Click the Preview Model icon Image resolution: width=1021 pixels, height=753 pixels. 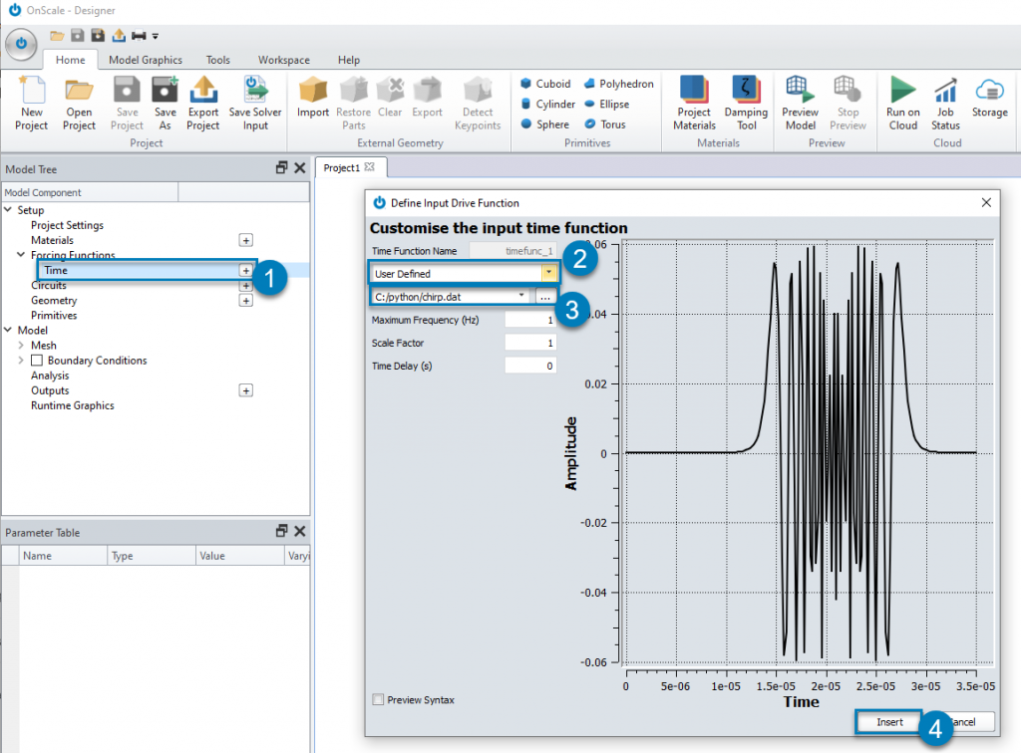coord(800,103)
